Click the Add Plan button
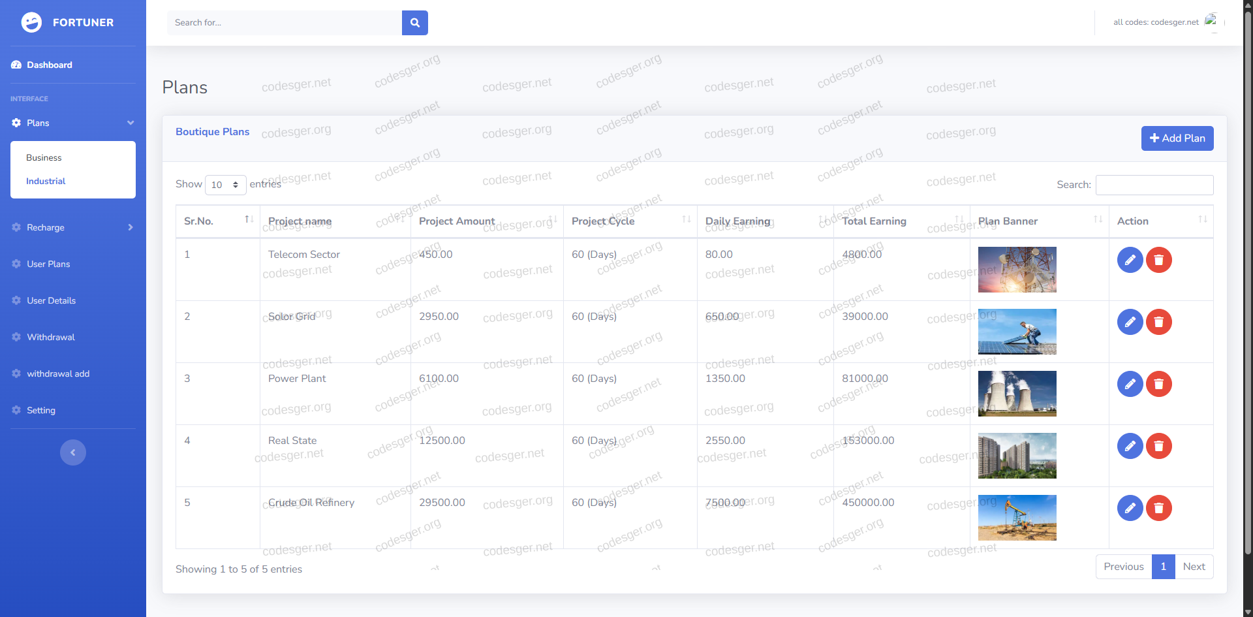 [x=1177, y=138]
